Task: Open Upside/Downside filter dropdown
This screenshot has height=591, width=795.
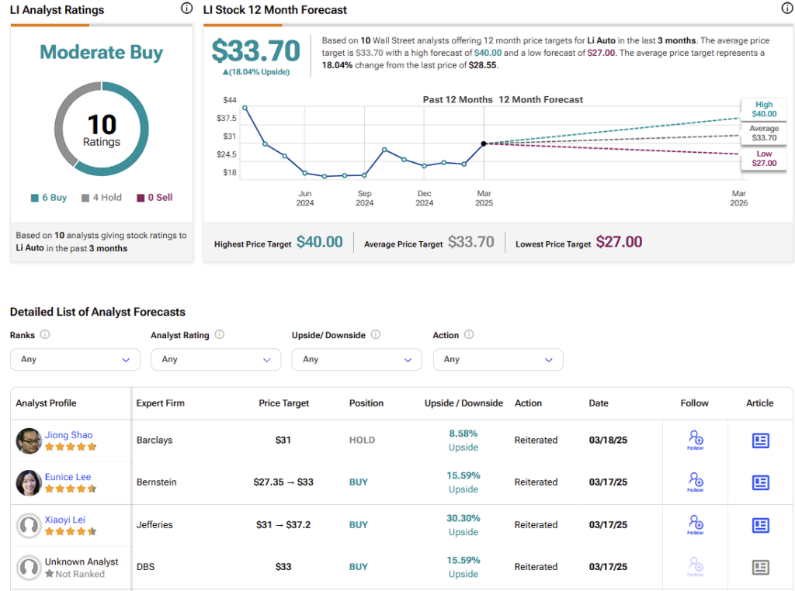Action: click(x=357, y=359)
